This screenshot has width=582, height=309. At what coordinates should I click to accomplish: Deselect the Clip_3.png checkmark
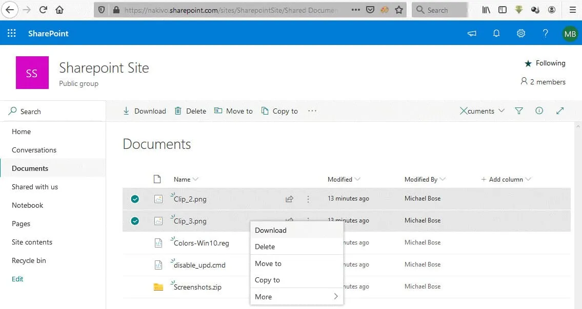(x=135, y=221)
